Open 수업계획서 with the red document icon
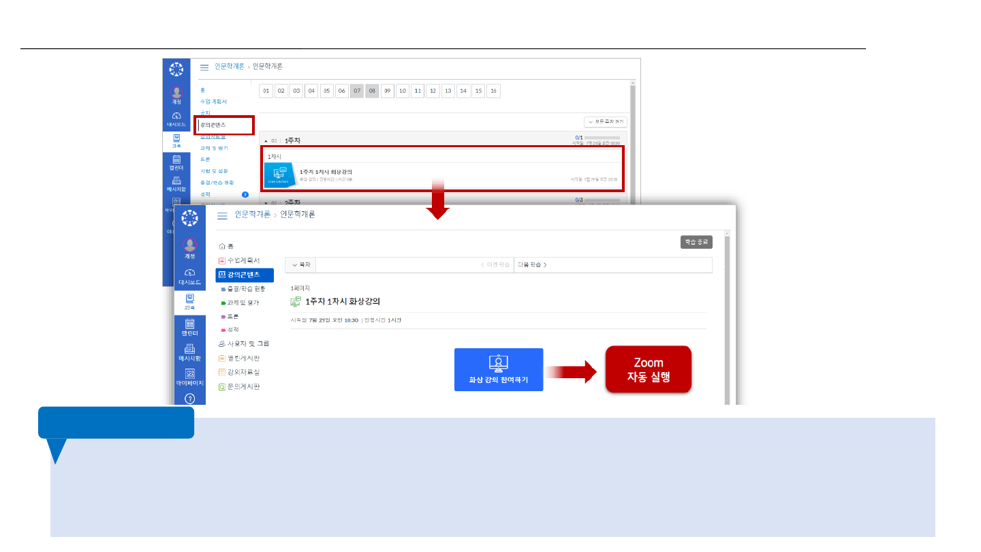The image size is (981, 552). pos(221,260)
